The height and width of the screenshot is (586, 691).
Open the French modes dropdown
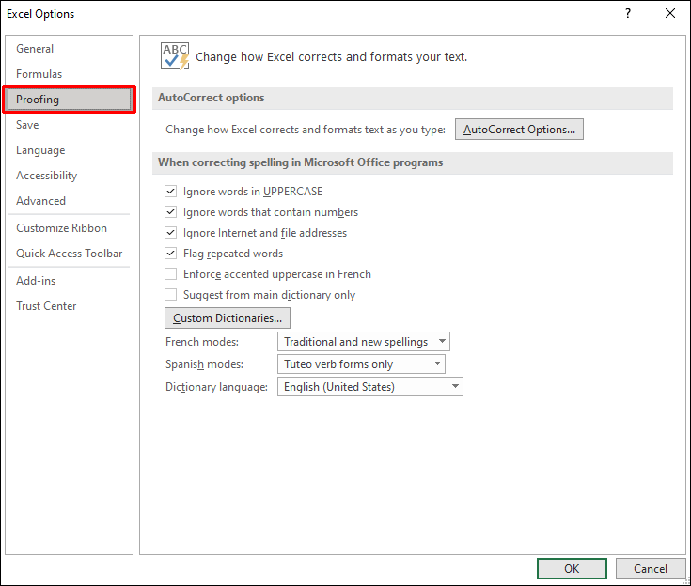pos(364,342)
